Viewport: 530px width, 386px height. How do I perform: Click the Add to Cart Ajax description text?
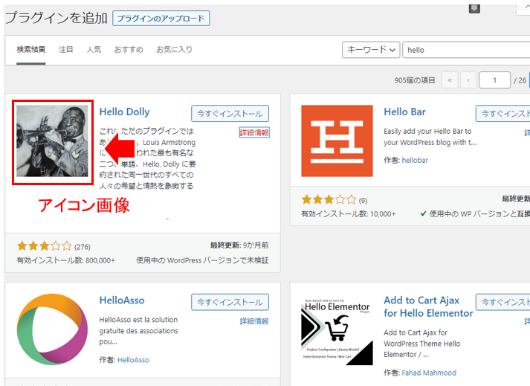click(421, 344)
